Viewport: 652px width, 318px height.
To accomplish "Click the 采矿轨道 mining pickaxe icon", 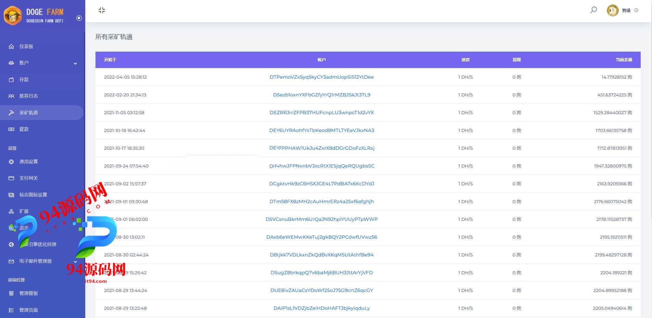I will point(11,113).
